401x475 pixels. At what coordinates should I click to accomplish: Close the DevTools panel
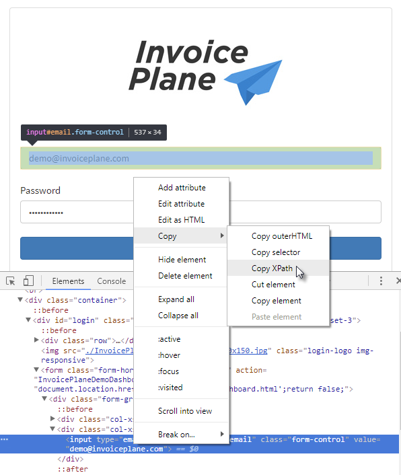(x=398, y=281)
